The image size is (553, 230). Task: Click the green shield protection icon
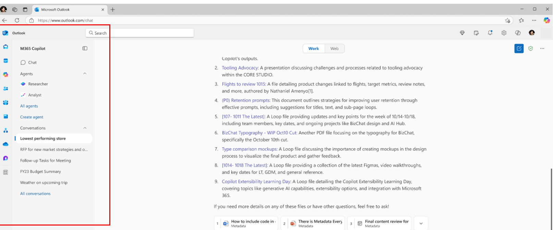(x=531, y=49)
